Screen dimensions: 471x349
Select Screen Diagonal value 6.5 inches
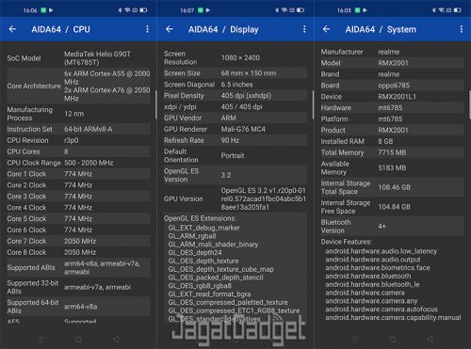click(236, 85)
